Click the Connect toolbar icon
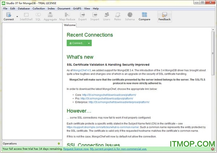 (x=8, y=16)
